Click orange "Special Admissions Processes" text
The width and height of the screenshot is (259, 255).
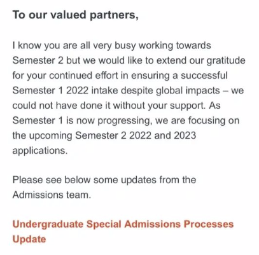click(x=160, y=224)
